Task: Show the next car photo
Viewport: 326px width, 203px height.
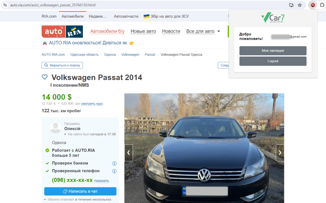Action: point(280,153)
